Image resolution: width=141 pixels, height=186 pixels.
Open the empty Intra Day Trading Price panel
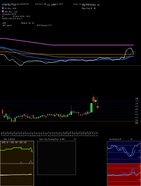[x=56, y=158]
